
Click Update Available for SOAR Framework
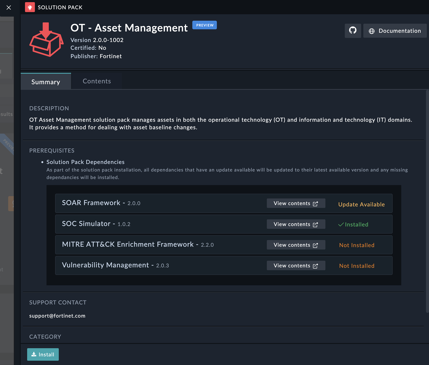[361, 204]
